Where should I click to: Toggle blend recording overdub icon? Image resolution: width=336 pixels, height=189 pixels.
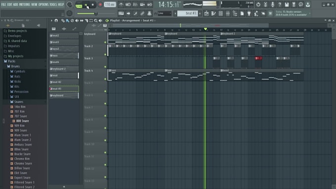point(142,4)
